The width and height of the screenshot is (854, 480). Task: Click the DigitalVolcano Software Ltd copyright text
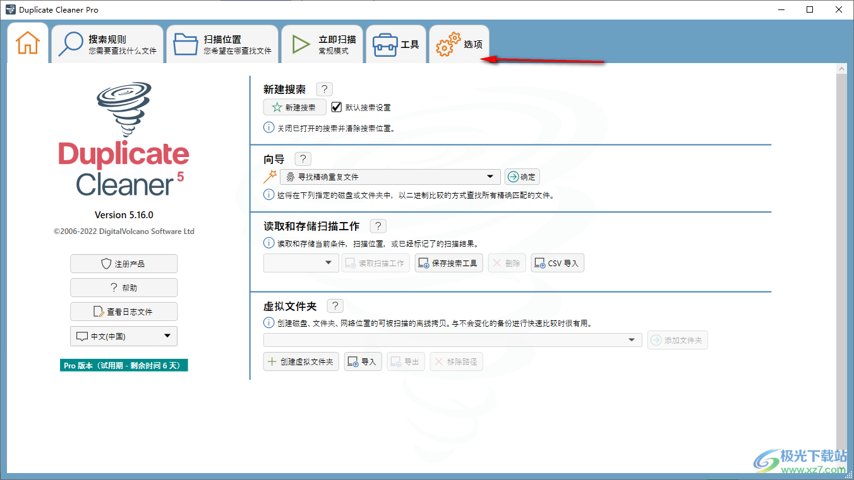click(124, 231)
